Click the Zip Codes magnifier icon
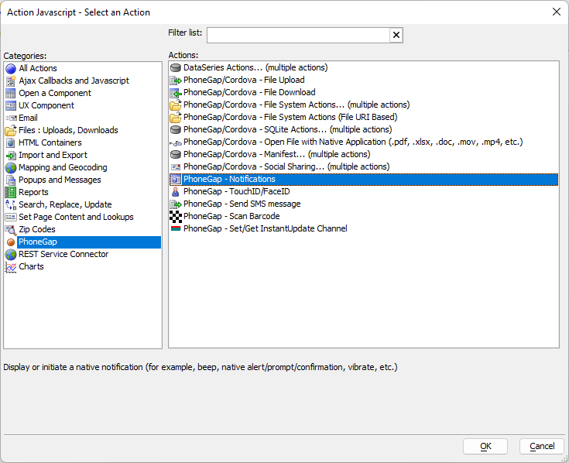This screenshot has height=463, width=569. 11,229
